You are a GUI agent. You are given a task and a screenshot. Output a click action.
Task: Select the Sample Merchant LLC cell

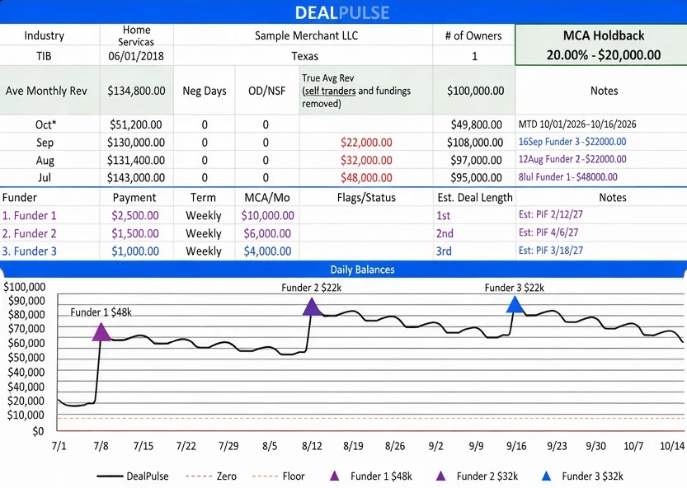pyautogui.click(x=304, y=35)
